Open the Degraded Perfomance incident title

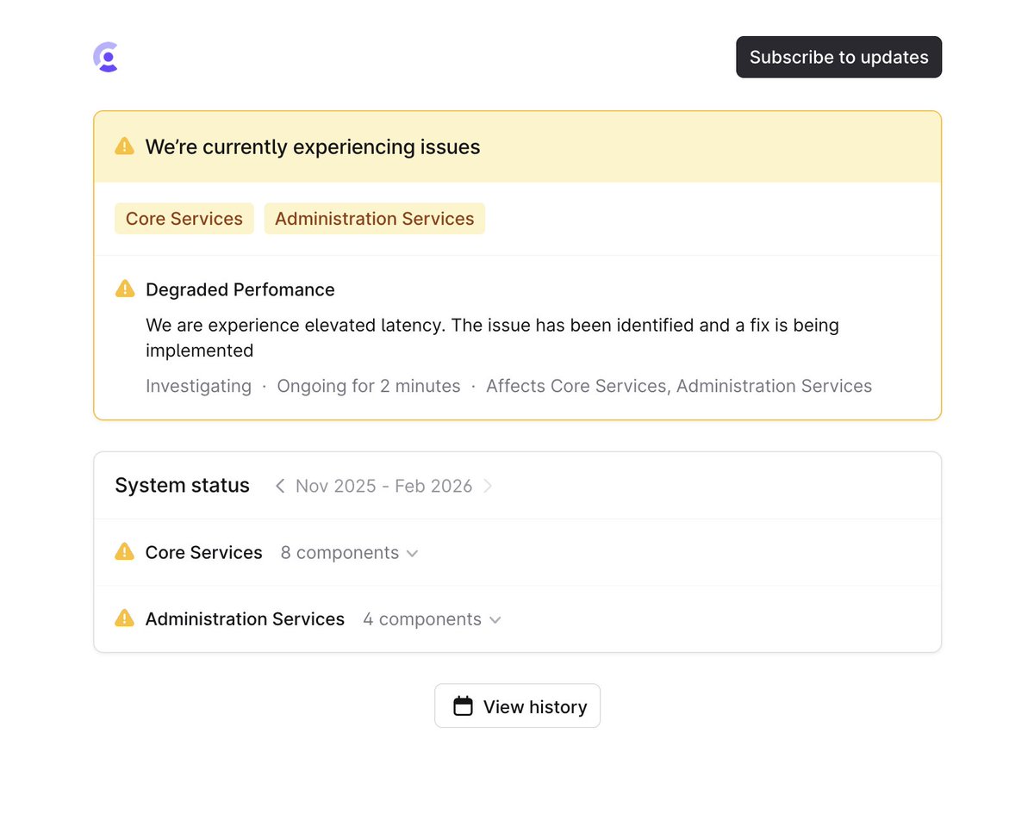tap(240, 290)
